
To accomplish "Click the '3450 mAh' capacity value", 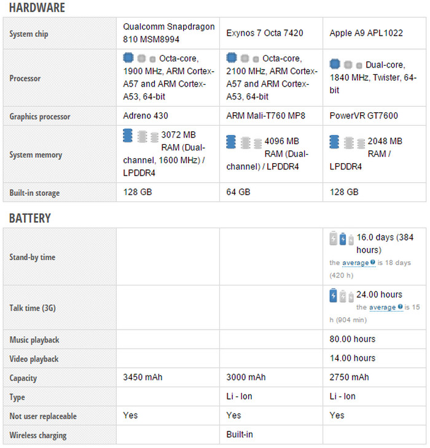I will tap(143, 377).
